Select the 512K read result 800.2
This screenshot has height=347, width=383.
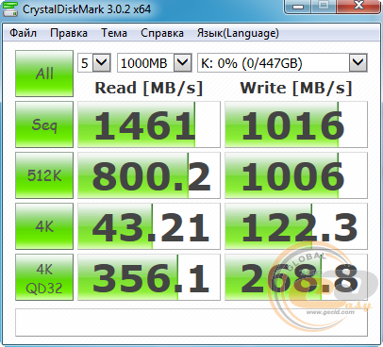pyautogui.click(x=149, y=175)
